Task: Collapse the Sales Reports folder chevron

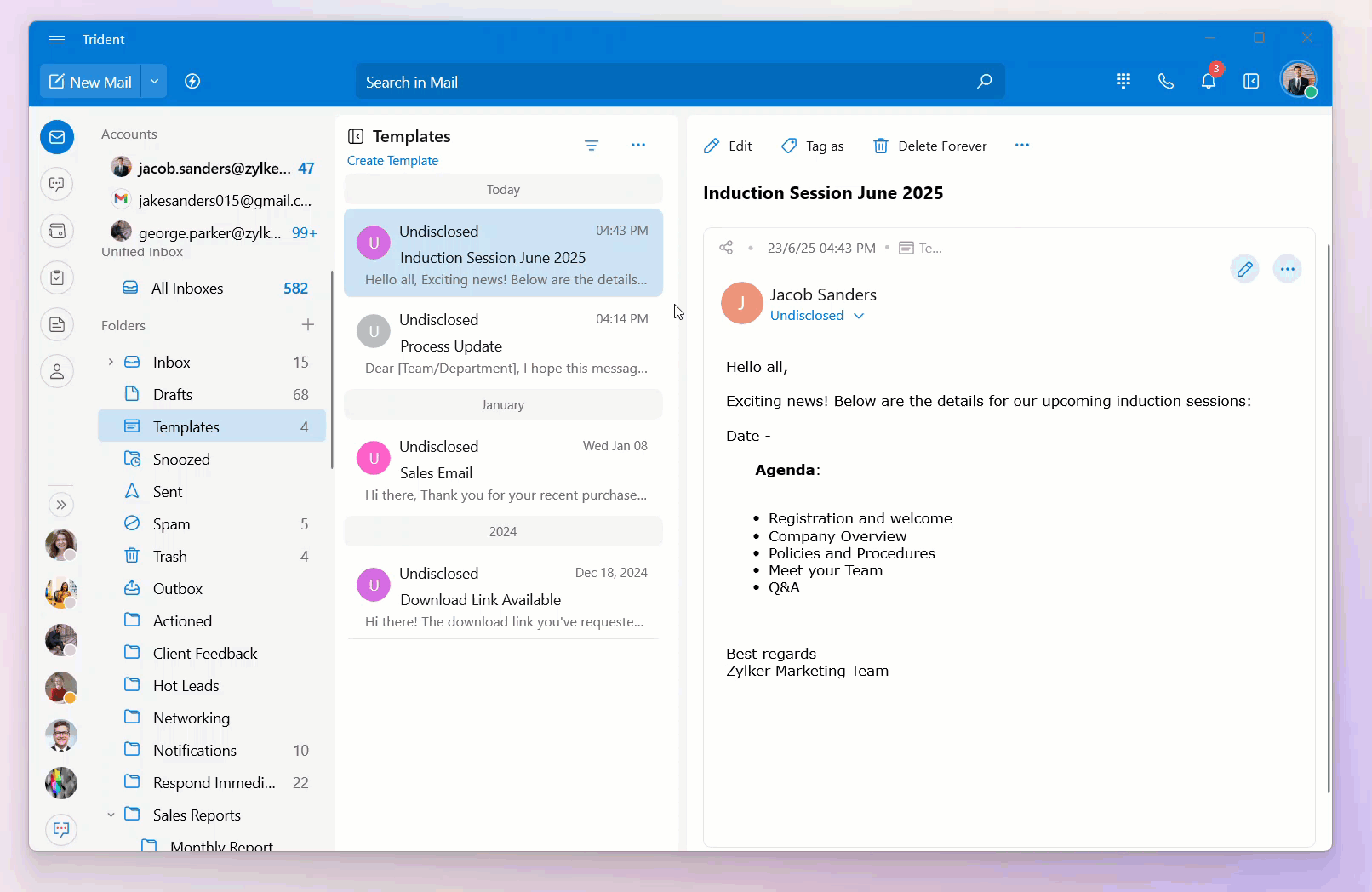Action: click(x=111, y=815)
